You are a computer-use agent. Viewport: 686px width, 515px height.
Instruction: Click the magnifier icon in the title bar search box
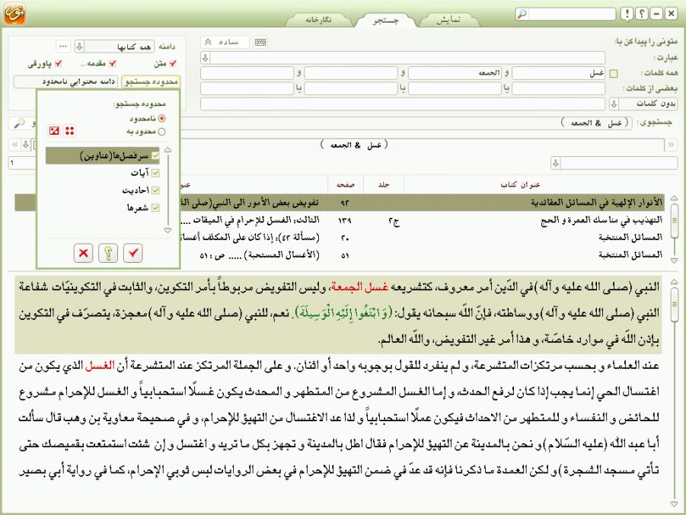pyautogui.click(x=522, y=14)
